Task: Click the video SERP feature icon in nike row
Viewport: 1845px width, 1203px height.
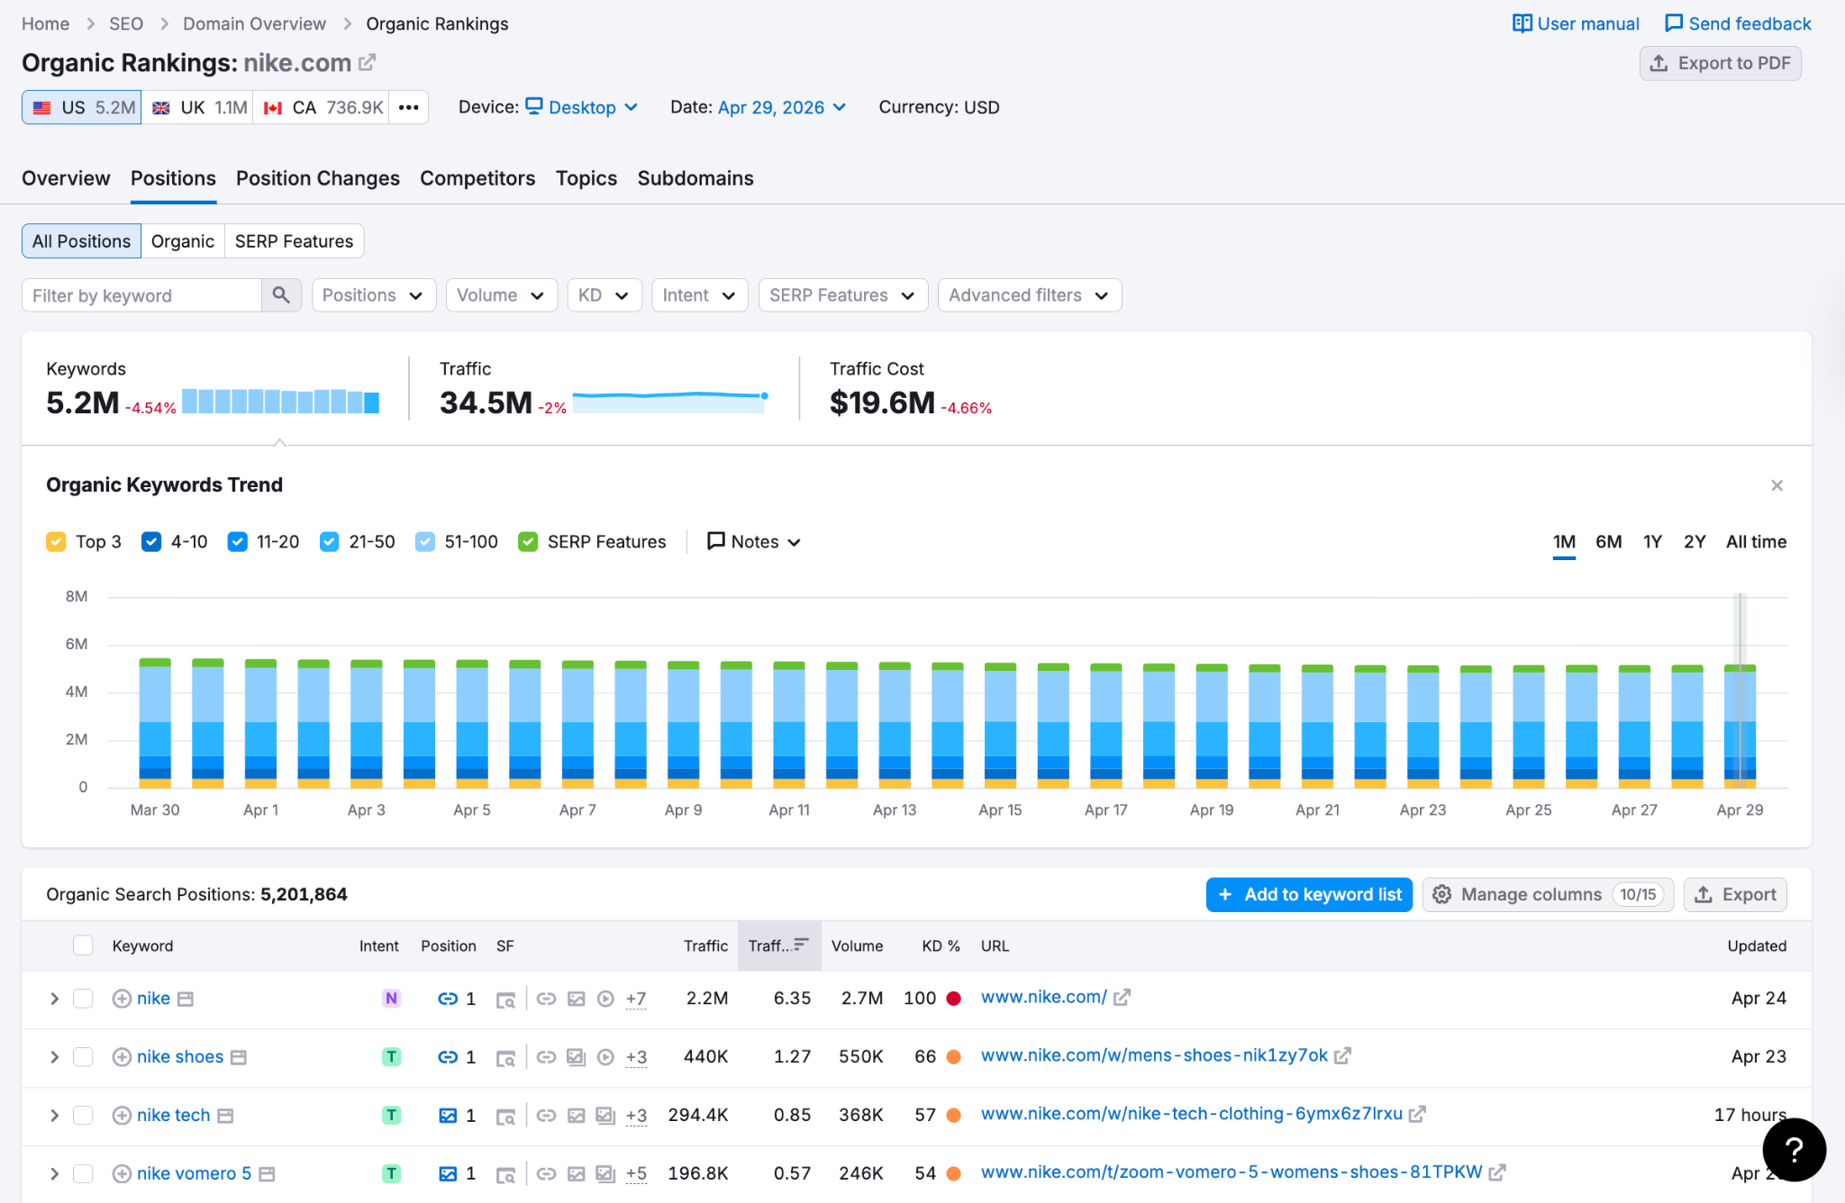Action: click(x=606, y=999)
